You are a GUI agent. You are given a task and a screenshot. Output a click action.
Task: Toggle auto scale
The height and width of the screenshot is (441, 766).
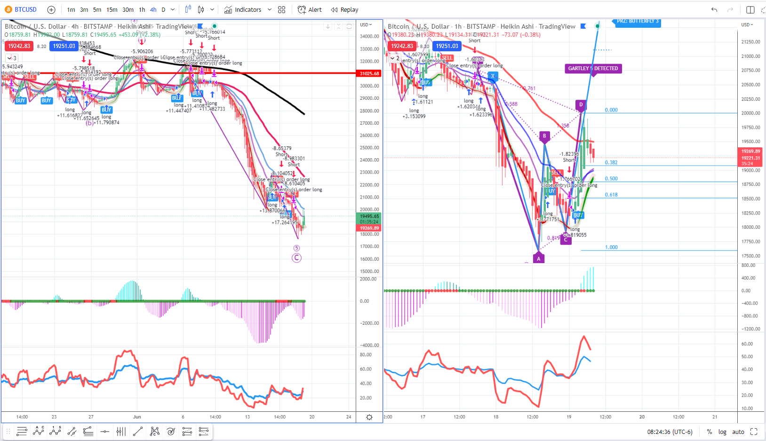[x=738, y=432]
